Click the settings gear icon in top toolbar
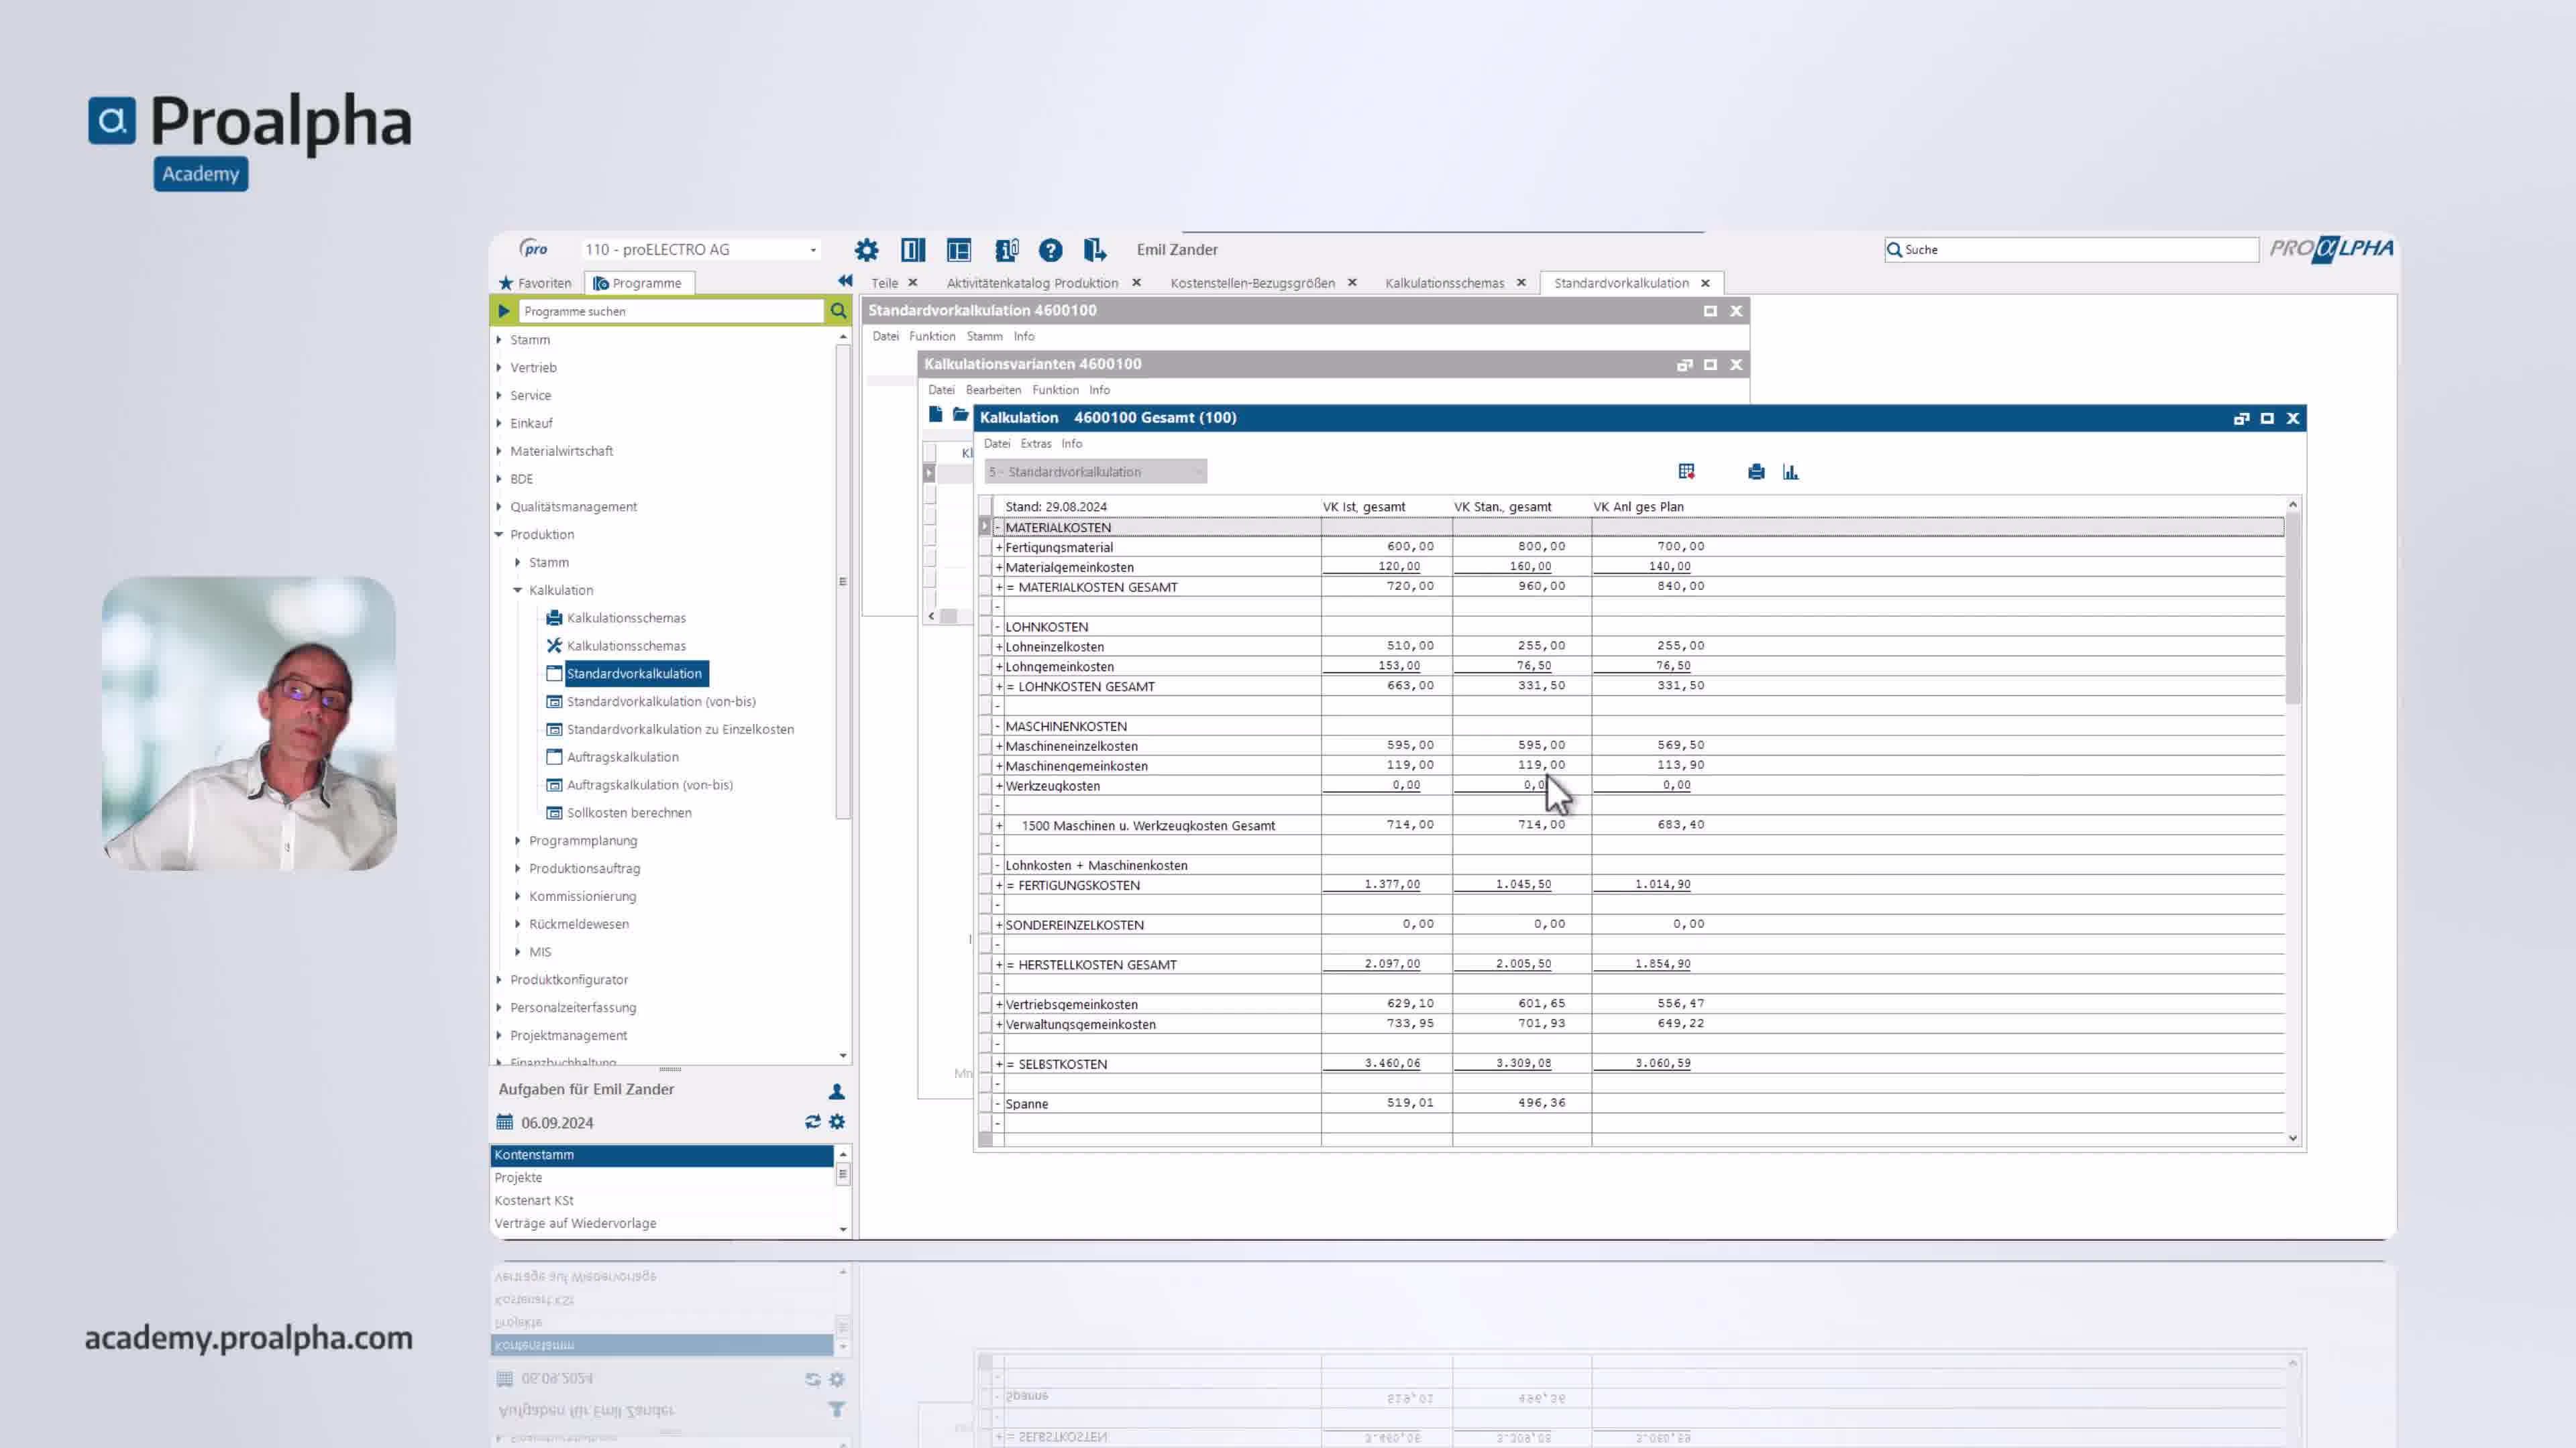The width and height of the screenshot is (2576, 1448). coord(866,250)
